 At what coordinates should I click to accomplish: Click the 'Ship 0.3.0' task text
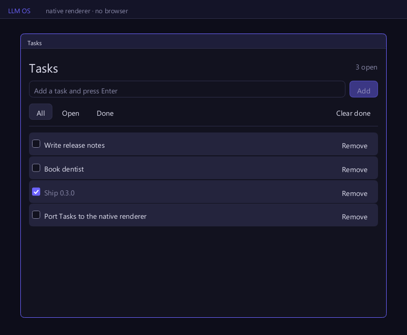click(x=60, y=193)
